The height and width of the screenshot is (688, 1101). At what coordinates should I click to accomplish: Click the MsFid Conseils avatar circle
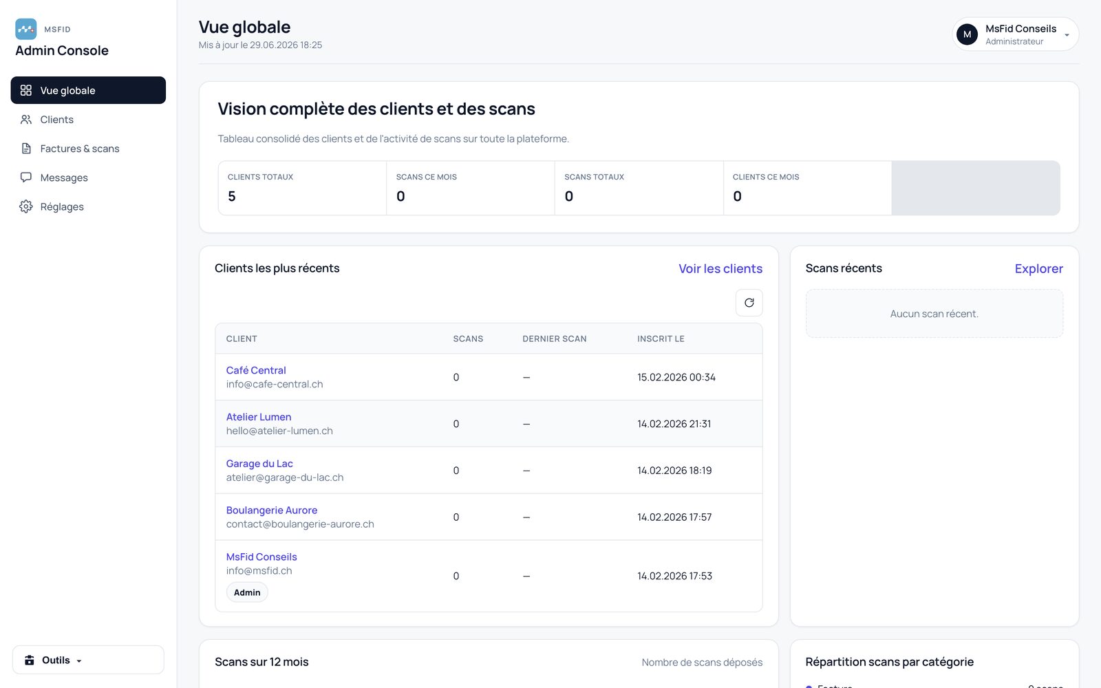pos(967,34)
